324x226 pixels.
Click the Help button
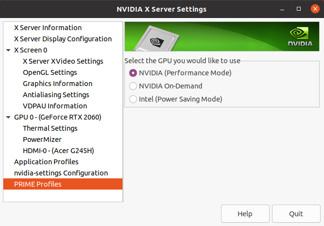click(x=245, y=213)
